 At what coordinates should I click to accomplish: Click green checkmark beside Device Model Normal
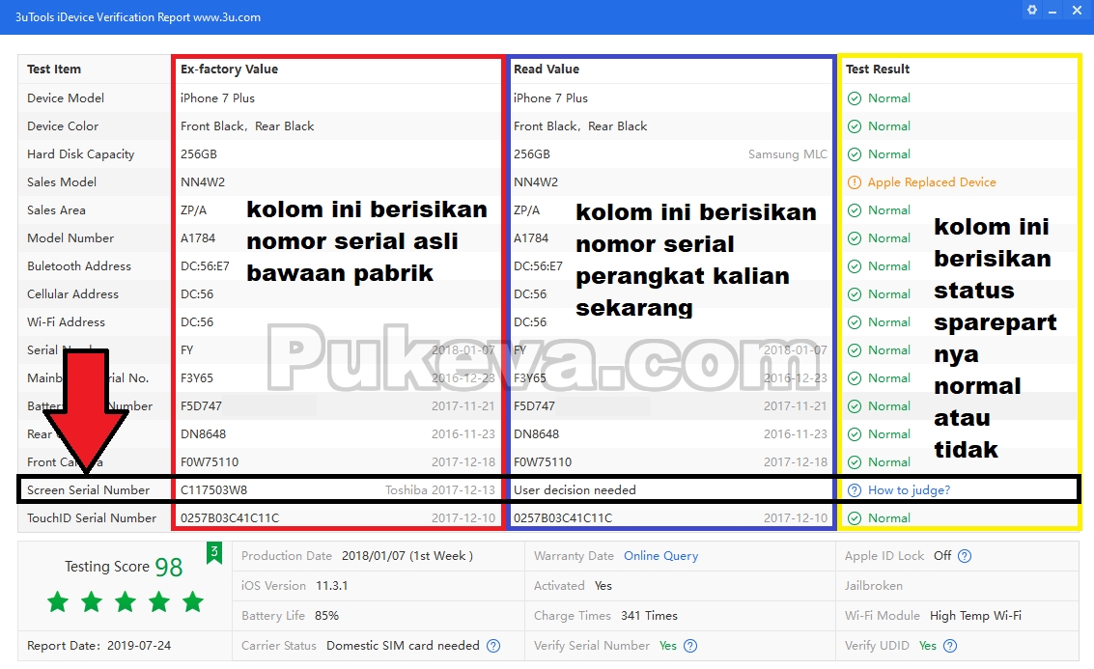tap(856, 98)
